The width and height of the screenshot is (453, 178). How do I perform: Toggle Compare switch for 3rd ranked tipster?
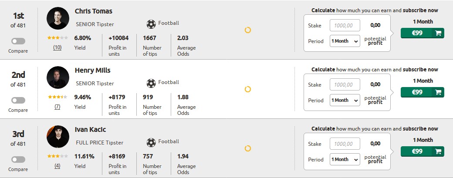pyautogui.click(x=18, y=160)
